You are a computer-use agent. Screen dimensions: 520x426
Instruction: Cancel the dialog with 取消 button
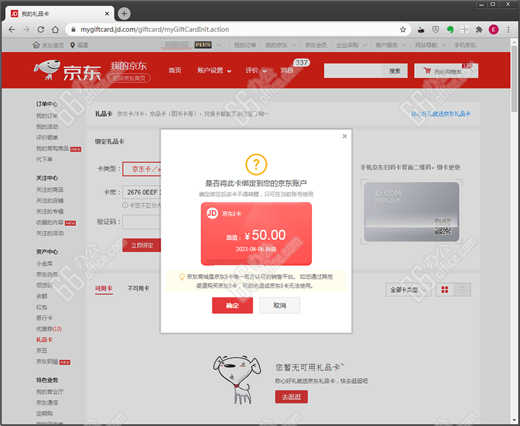pyautogui.click(x=279, y=305)
